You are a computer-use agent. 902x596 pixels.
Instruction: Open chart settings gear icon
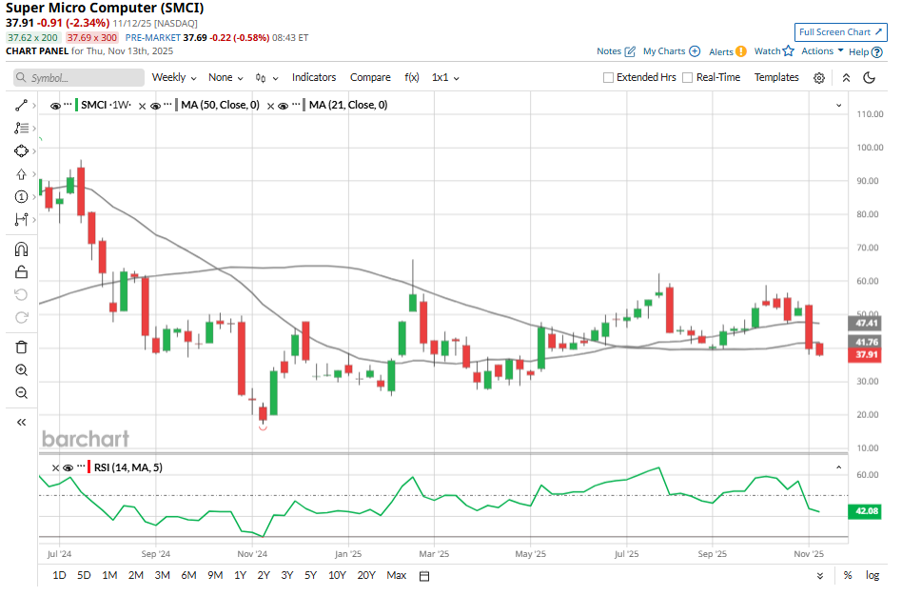point(818,78)
